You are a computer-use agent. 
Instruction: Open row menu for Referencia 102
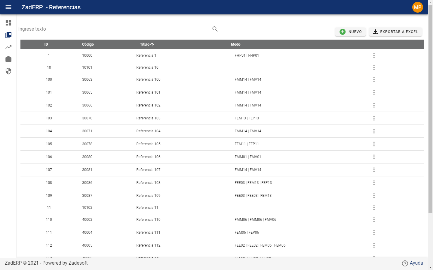coord(374,105)
